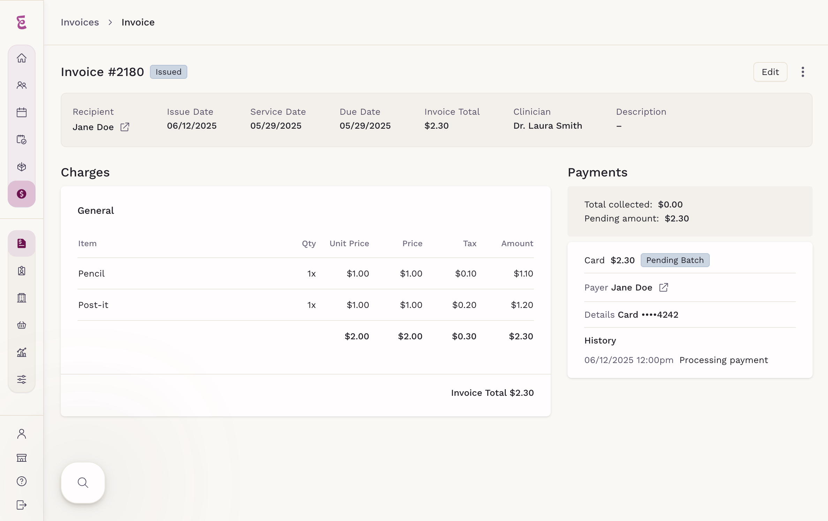Image resolution: width=828 pixels, height=521 pixels.
Task: Click the Pencil item row
Action: [x=306, y=273]
